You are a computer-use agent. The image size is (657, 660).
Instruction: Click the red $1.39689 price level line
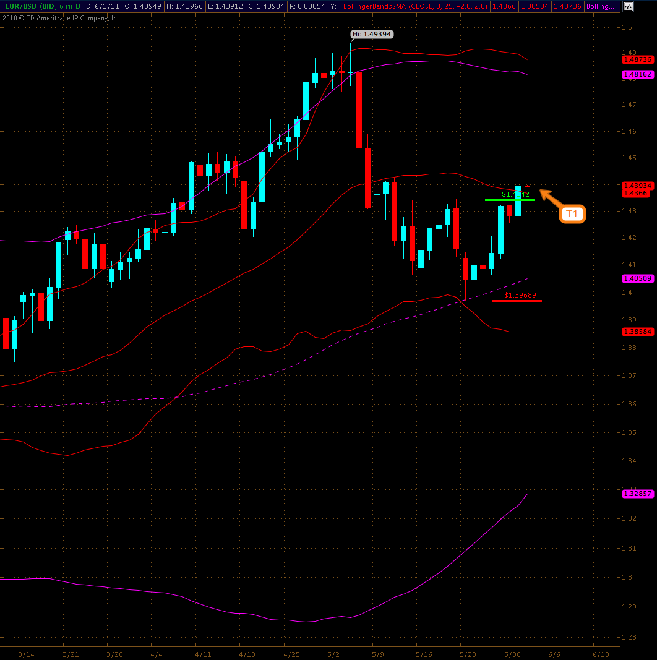517,301
